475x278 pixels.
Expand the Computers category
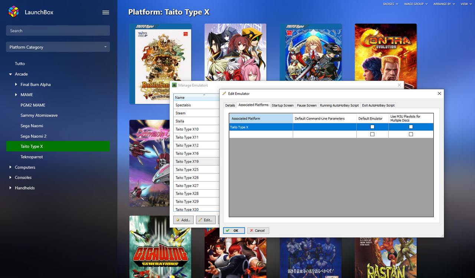pyautogui.click(x=10, y=167)
